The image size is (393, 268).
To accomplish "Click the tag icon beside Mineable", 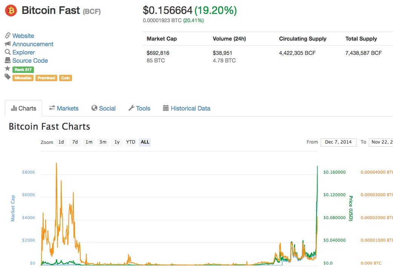I will click(8, 77).
